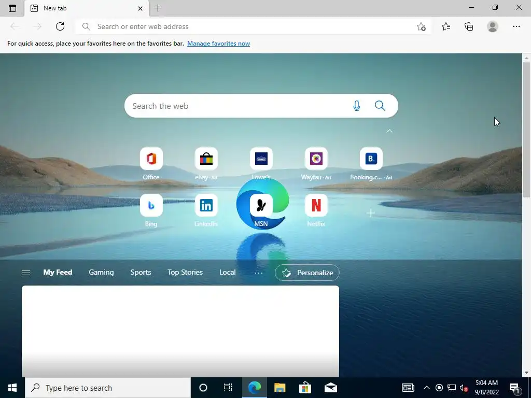This screenshot has height=398, width=531.
Task: Refresh the current page
Action: click(x=60, y=26)
